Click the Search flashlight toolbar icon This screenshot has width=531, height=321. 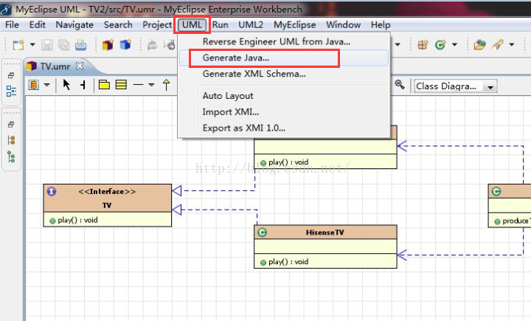click(x=498, y=45)
